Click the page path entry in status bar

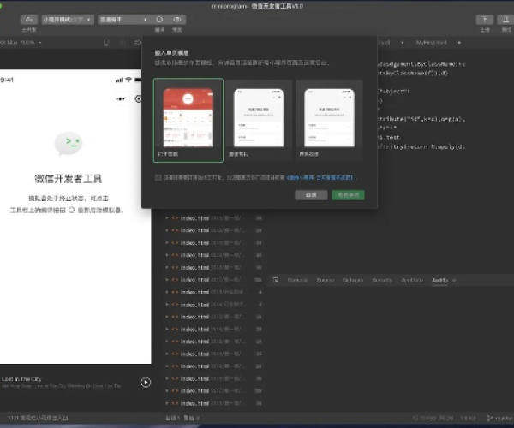[38, 419]
